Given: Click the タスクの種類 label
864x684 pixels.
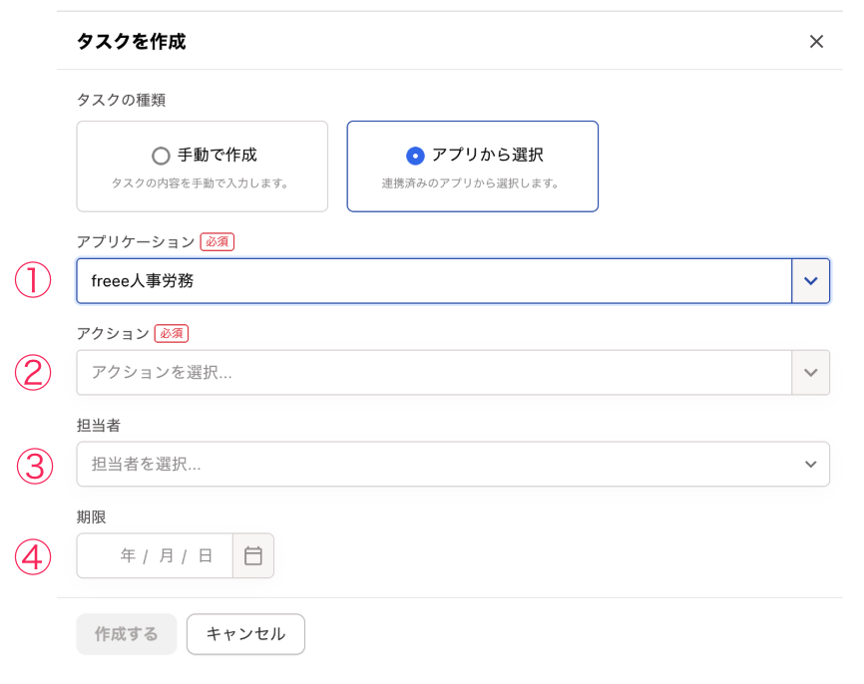Looking at the screenshot, I should pos(122,100).
